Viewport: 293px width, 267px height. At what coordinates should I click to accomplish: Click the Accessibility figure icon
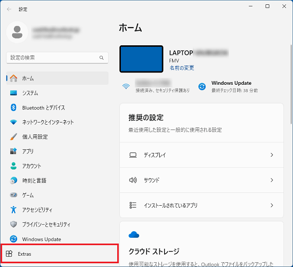pos(13,209)
